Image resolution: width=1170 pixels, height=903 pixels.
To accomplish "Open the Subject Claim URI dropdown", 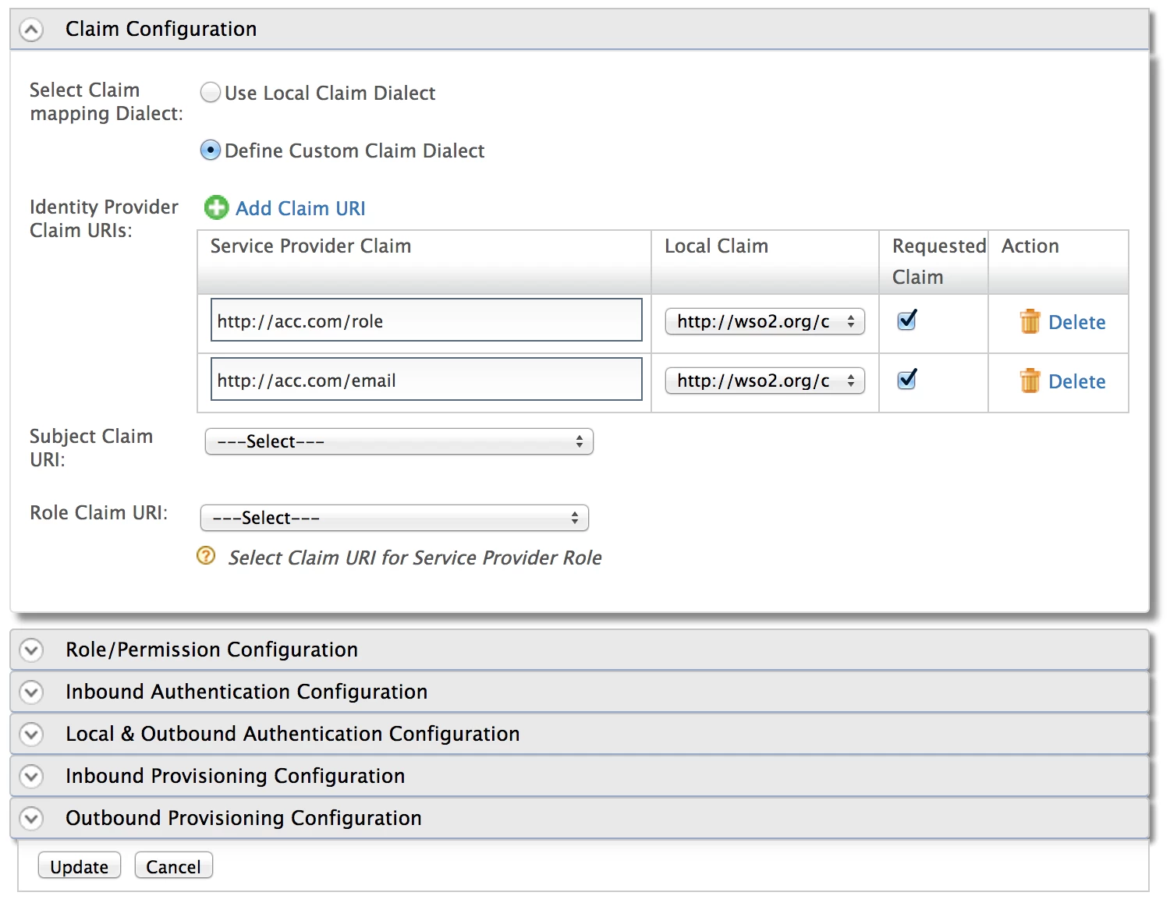I will pyautogui.click(x=399, y=441).
